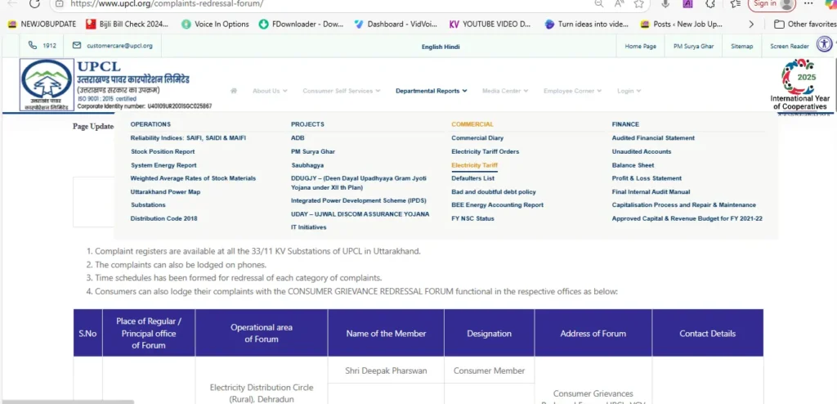Expand Media Center menu
837x404 pixels.
click(x=505, y=91)
